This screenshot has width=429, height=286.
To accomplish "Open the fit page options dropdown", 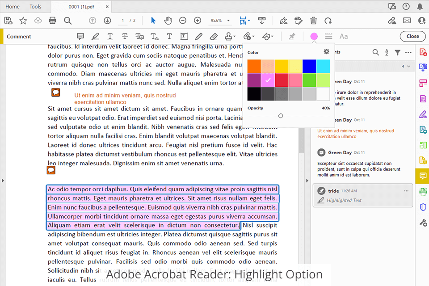I will [x=248, y=21].
